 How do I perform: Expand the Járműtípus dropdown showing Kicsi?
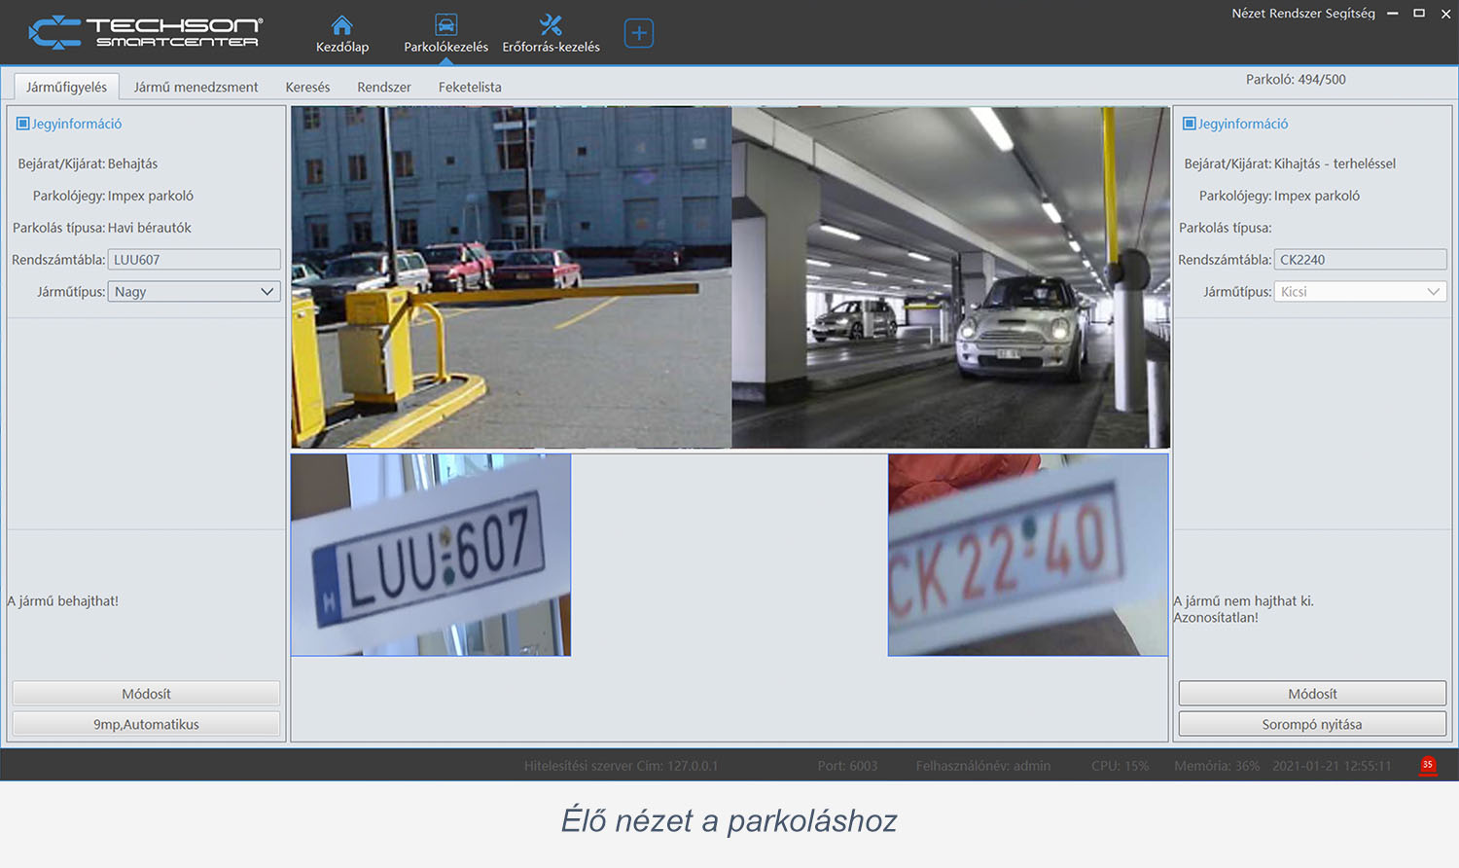(1360, 292)
